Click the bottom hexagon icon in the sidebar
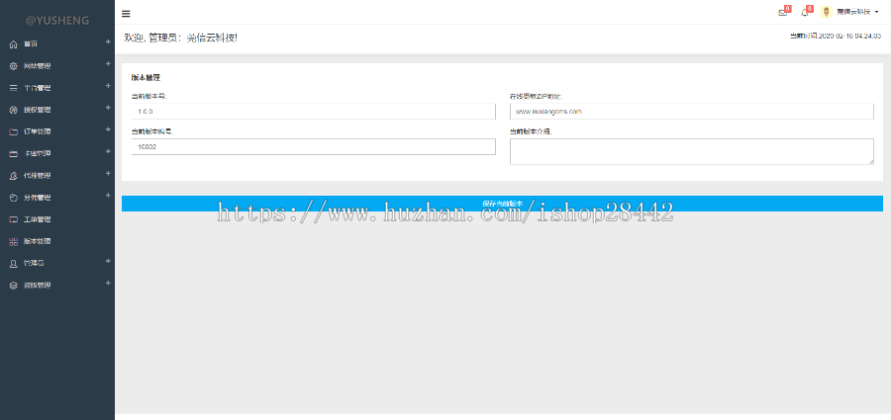This screenshot has height=420, width=891. click(x=14, y=286)
